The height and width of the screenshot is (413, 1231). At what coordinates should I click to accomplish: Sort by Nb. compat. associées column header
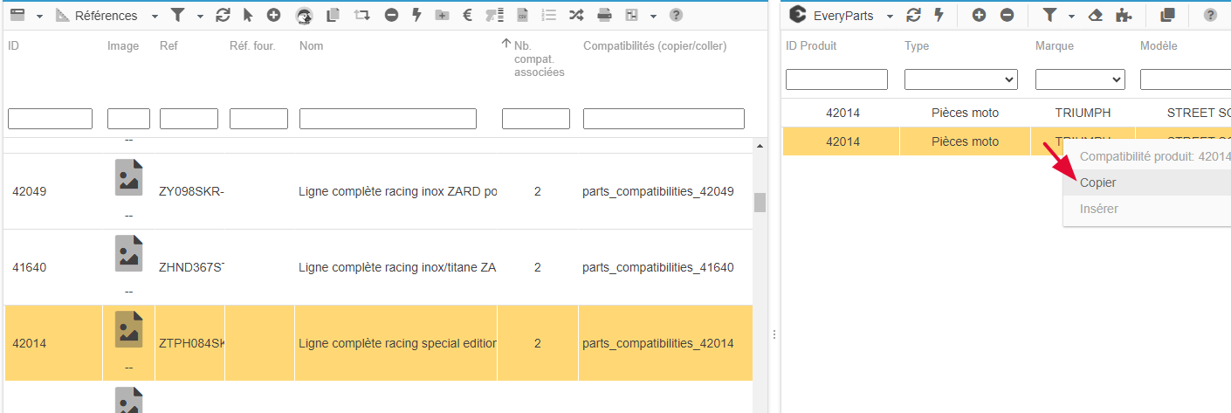point(538,59)
